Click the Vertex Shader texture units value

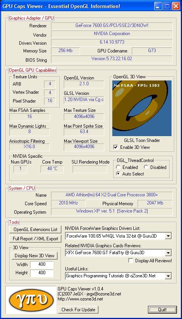pos(50,93)
